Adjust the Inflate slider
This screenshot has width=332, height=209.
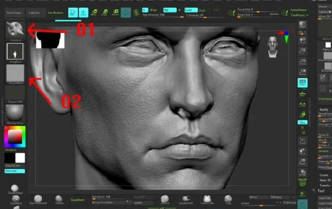[x=261, y=204]
